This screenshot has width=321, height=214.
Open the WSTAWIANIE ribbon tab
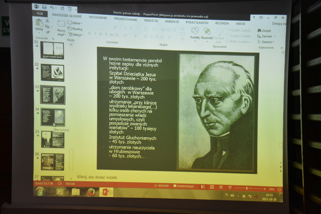[98, 17]
